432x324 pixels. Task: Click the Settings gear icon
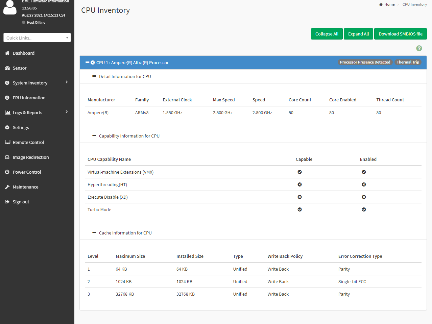(7, 127)
